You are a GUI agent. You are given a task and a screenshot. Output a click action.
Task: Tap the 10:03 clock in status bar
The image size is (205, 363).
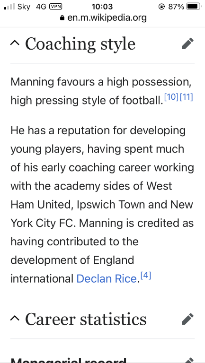pyautogui.click(x=102, y=7)
